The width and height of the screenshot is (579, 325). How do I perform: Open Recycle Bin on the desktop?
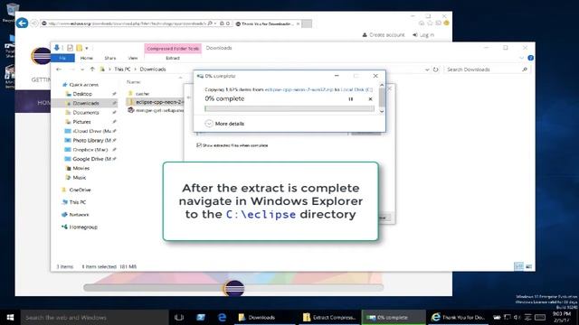(11, 12)
